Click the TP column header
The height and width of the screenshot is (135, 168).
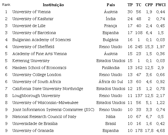click(x=130, y=5)
